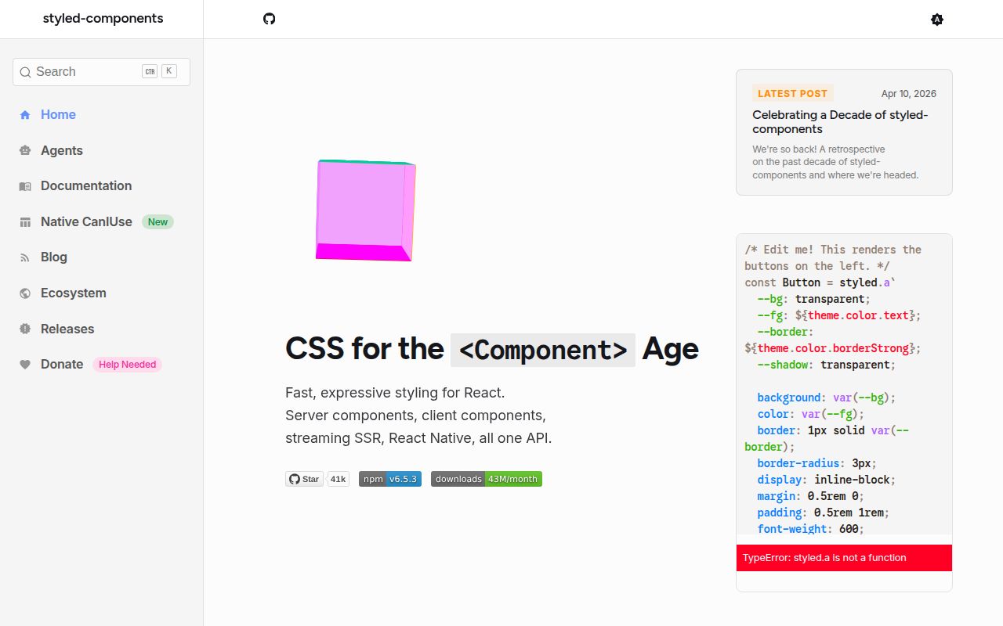Open the npm v6.5.3 badge
The image size is (1003, 626).
(390, 479)
